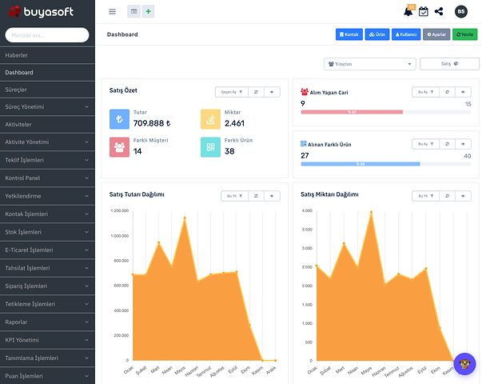Viewport: 482px width, 384px height.
Task: Expand Kontrol Panel menu
Action: pyautogui.click(x=47, y=178)
